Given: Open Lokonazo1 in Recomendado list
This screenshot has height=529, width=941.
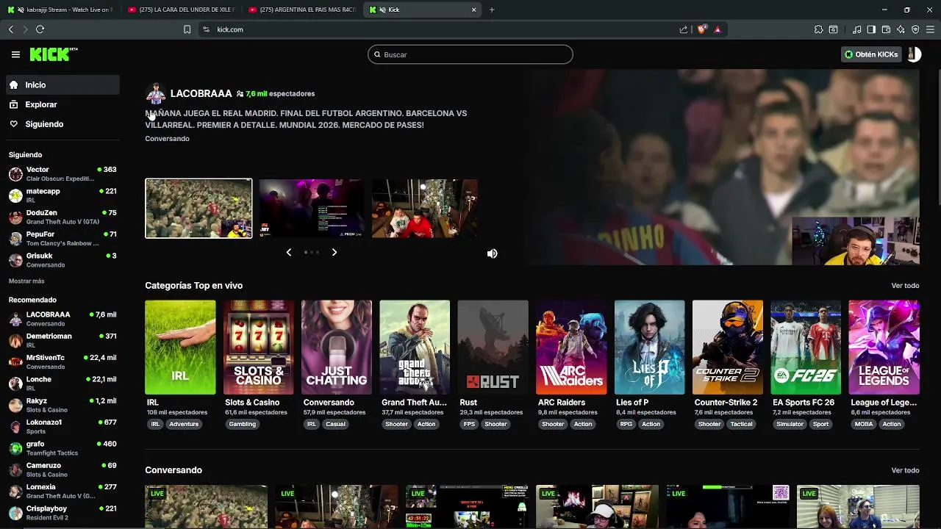Looking at the screenshot, I should pyautogui.click(x=62, y=426).
